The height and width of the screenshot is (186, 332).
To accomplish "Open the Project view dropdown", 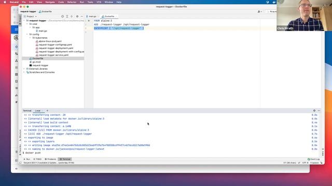I will click(x=30, y=17).
